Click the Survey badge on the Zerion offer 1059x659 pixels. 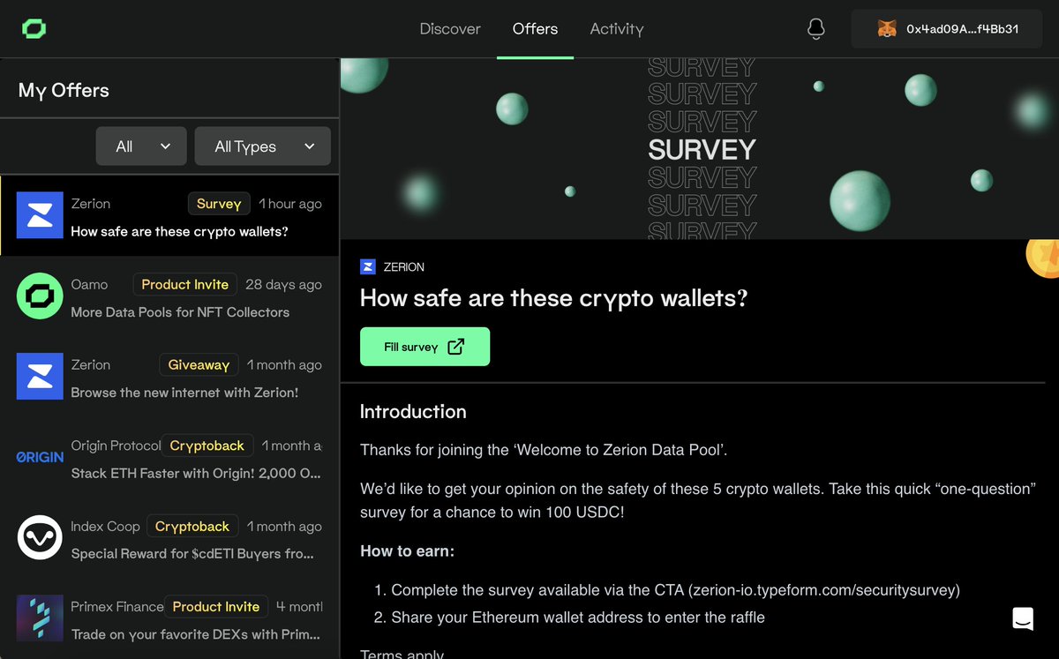[218, 203]
